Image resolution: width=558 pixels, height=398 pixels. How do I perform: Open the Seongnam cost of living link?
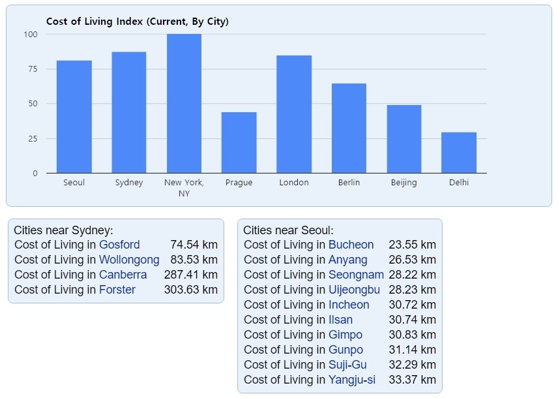pos(356,275)
